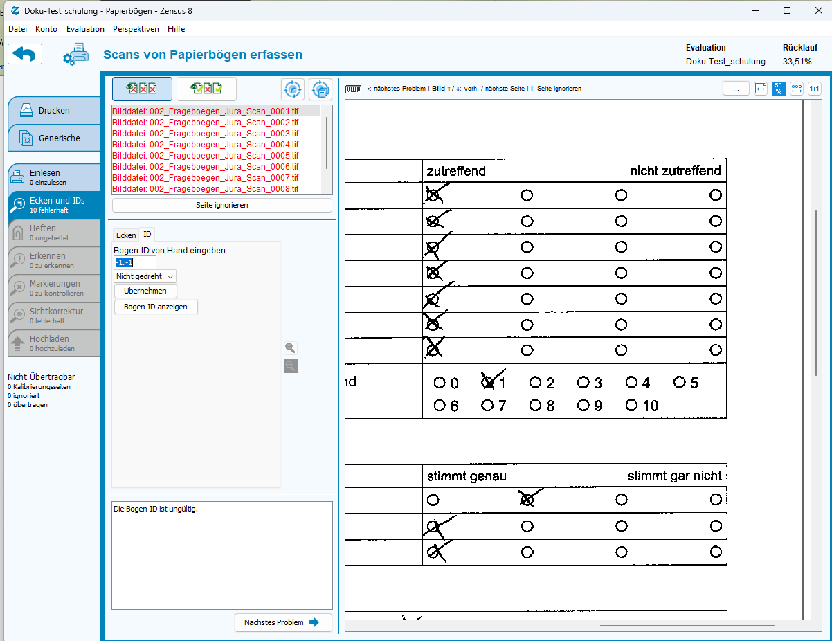Open the '...' options button above scan

pos(736,89)
